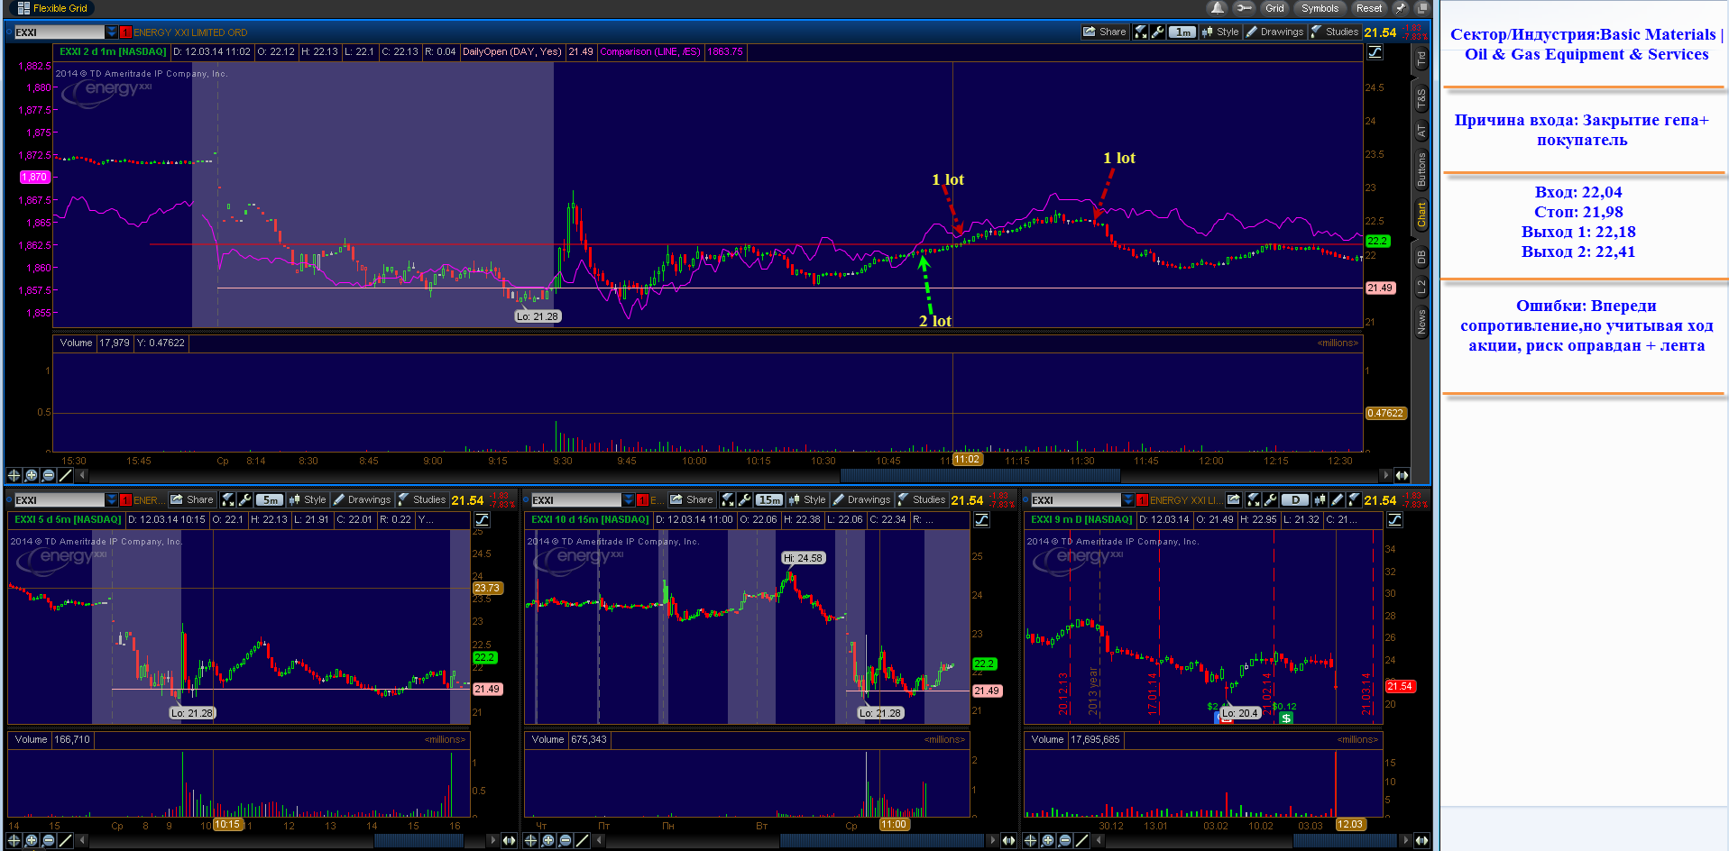Open the T&S side tab
The height and width of the screenshot is (851, 1729).
click(1421, 98)
